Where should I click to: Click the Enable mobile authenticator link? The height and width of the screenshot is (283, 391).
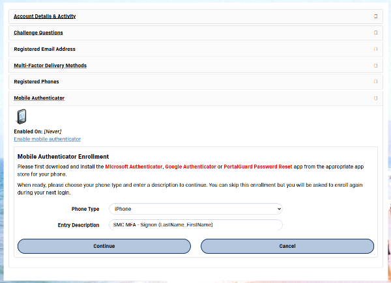[x=48, y=139]
